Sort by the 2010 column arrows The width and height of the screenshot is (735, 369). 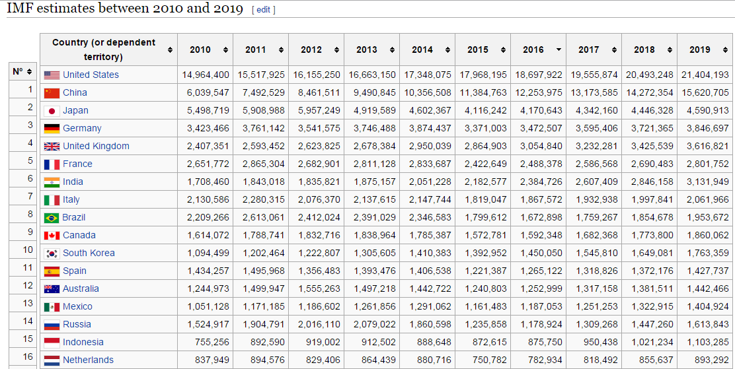click(225, 50)
